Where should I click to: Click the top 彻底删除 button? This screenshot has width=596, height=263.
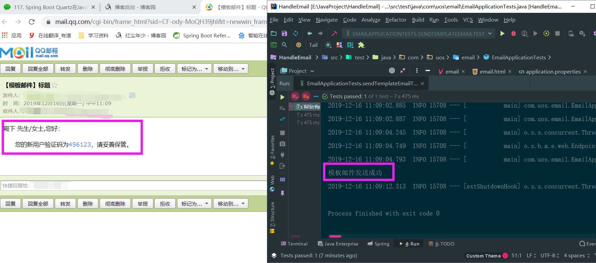pyautogui.click(x=115, y=69)
